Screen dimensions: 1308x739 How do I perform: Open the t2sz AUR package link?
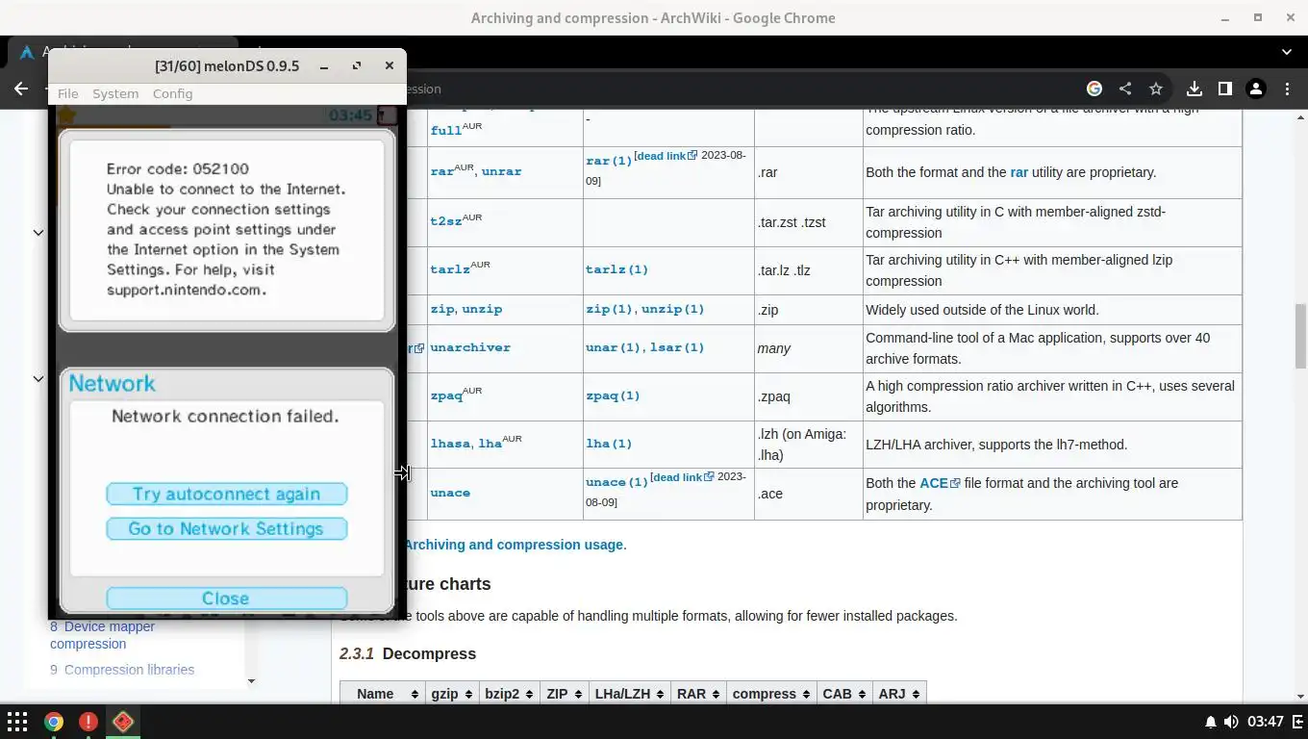click(x=446, y=221)
